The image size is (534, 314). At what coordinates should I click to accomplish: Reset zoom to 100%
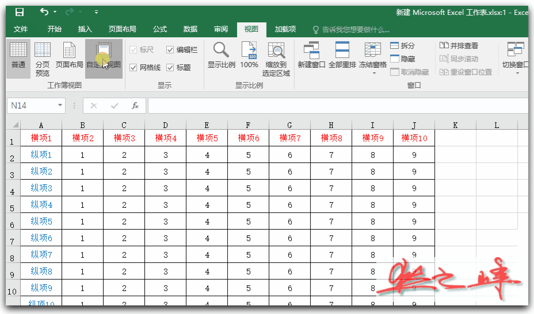pos(249,55)
